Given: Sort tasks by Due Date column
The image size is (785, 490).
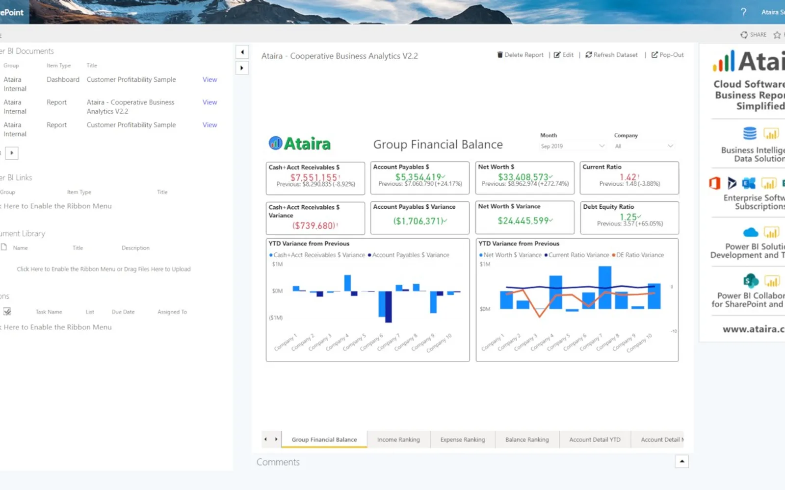Looking at the screenshot, I should (123, 312).
